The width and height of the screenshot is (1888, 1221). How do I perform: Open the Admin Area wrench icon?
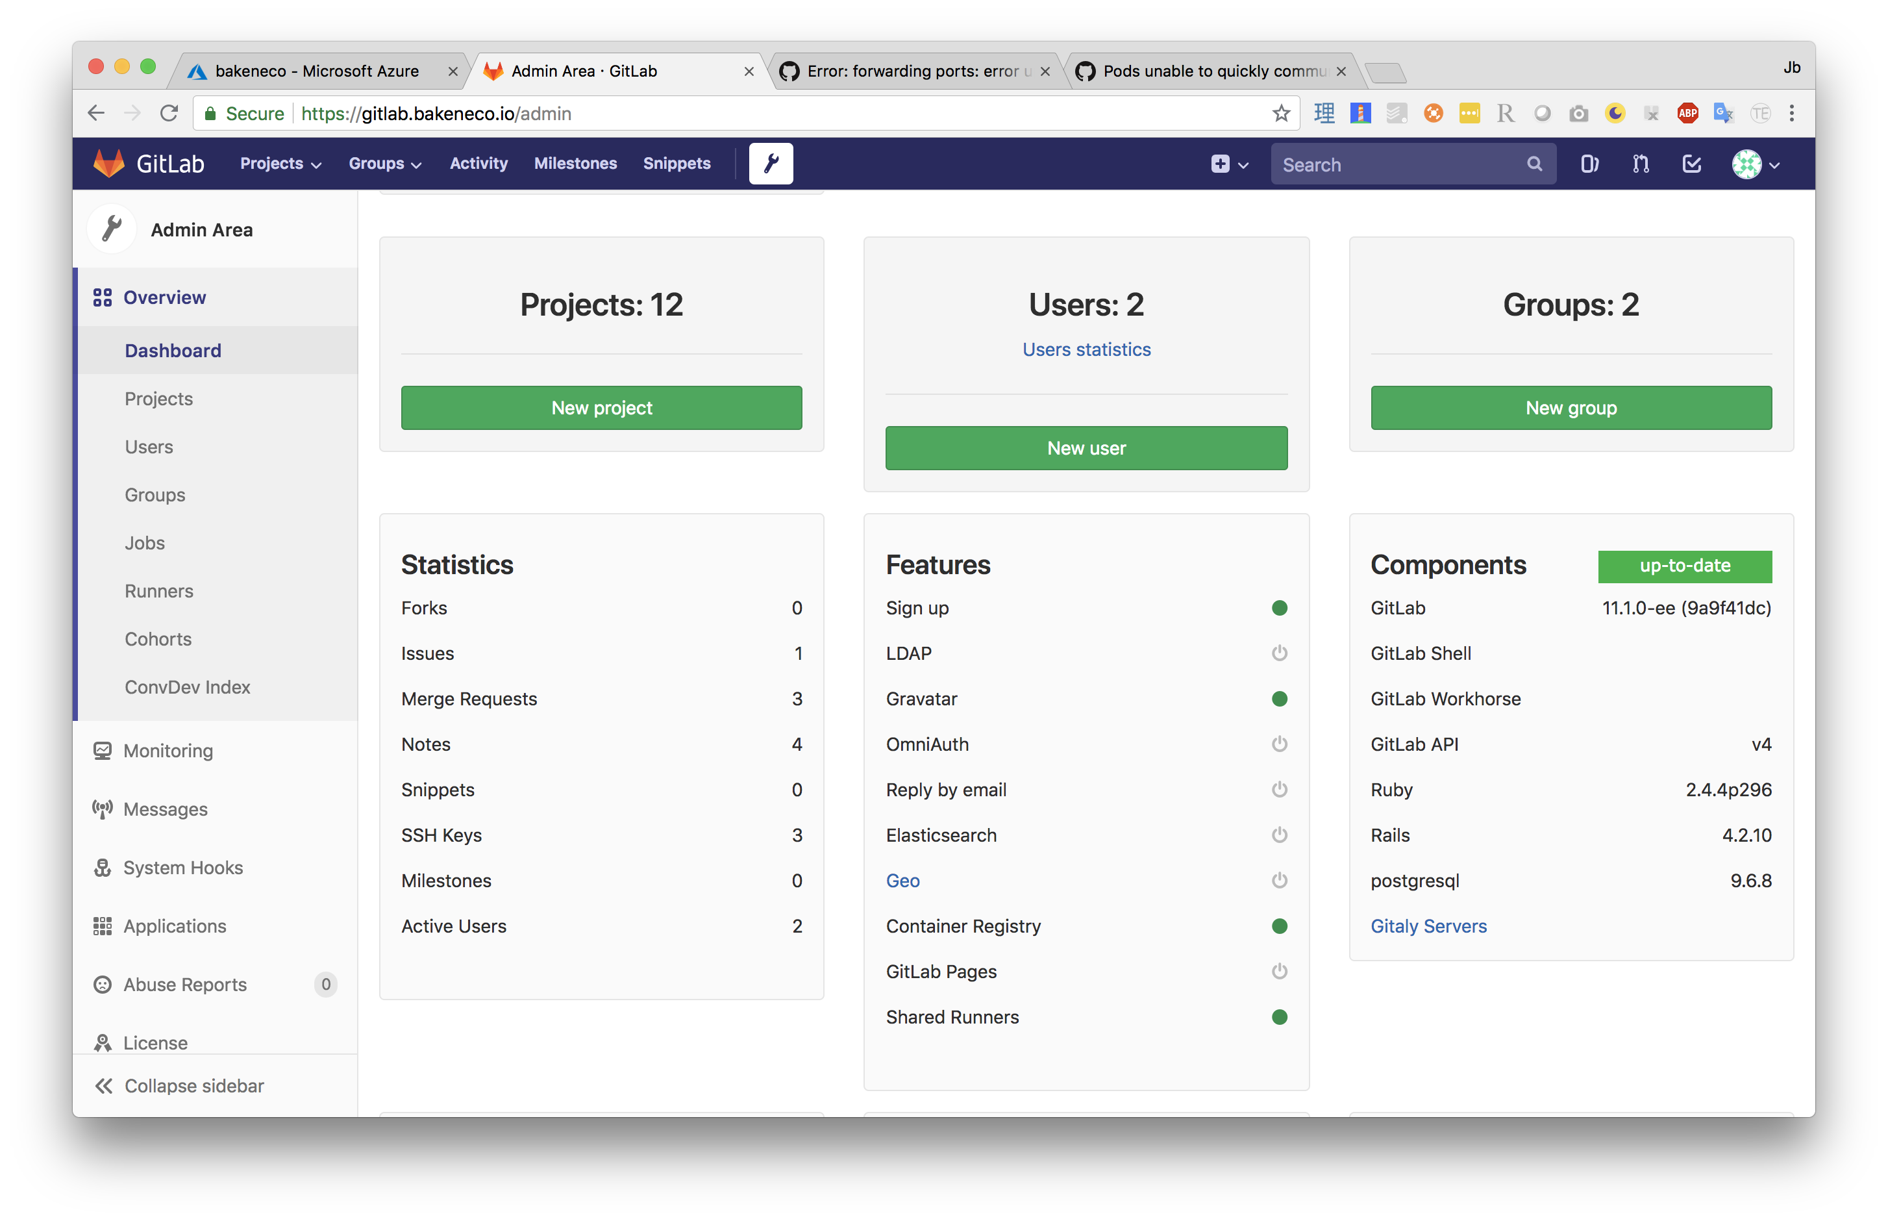(x=769, y=163)
